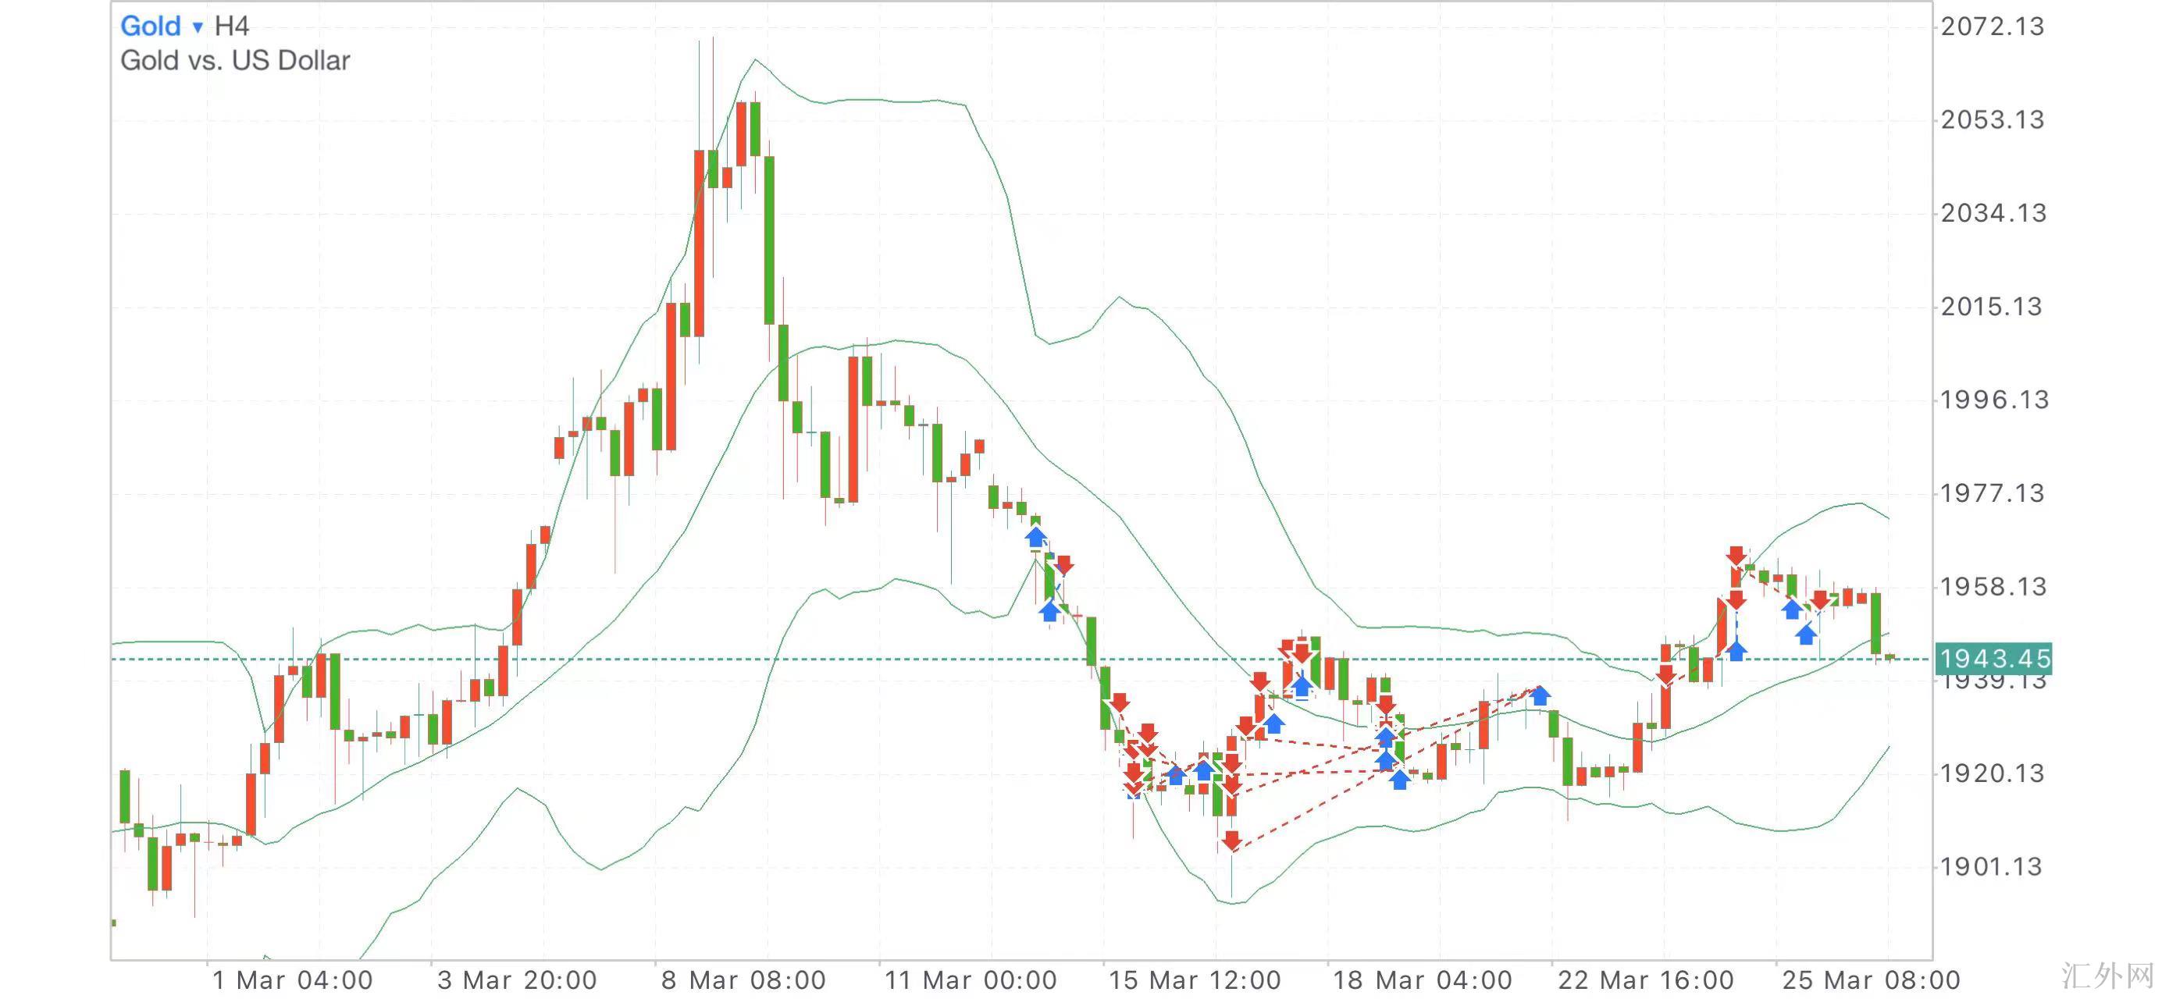Viewport: 2162px width, 999px height.
Task: Open the Gold symbol dropdown arrow
Action: pos(198,27)
